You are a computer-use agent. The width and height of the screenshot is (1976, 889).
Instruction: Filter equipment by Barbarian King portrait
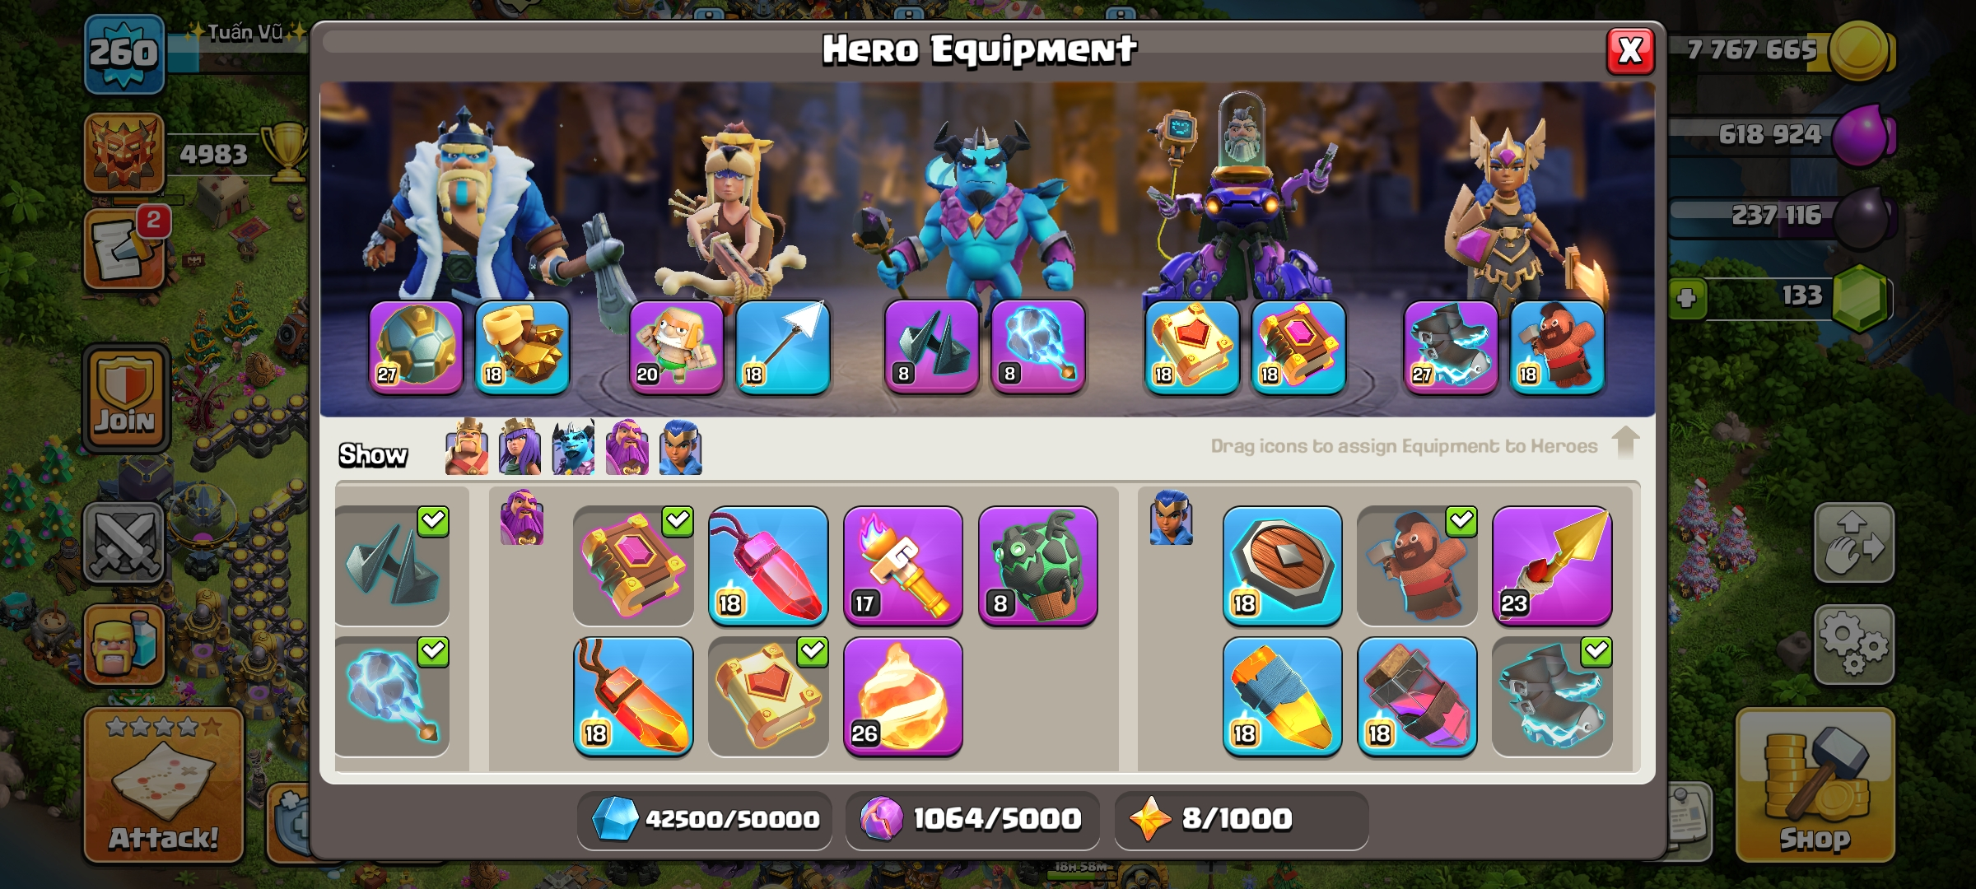tap(466, 448)
